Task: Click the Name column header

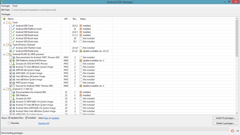Action: click(x=11, y=19)
